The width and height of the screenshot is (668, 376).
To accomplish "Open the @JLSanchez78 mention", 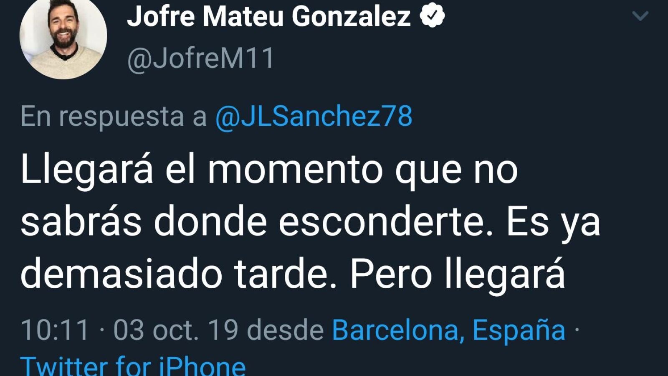I will click(x=314, y=116).
